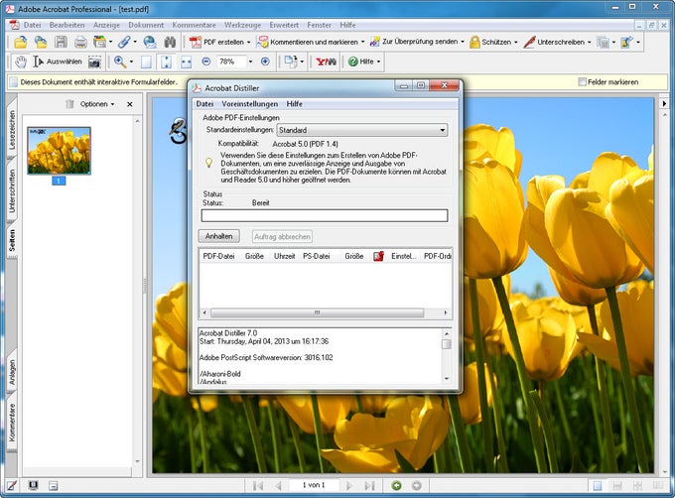
Task: Open the organizer icon dropdown arrow
Action: pyautogui.click(x=110, y=42)
